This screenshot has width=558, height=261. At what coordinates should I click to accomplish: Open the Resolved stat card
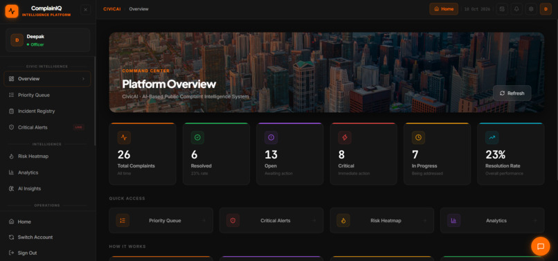click(x=216, y=154)
